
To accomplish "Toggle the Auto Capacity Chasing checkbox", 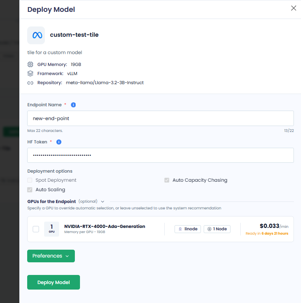I will click(x=167, y=180).
